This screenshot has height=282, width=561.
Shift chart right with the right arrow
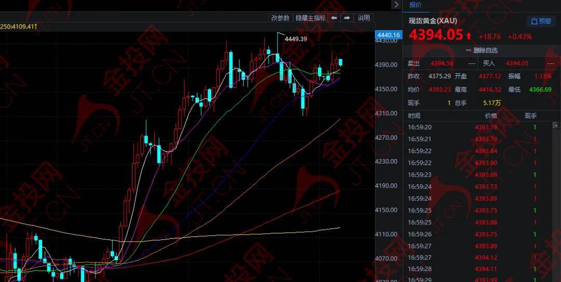point(346,18)
